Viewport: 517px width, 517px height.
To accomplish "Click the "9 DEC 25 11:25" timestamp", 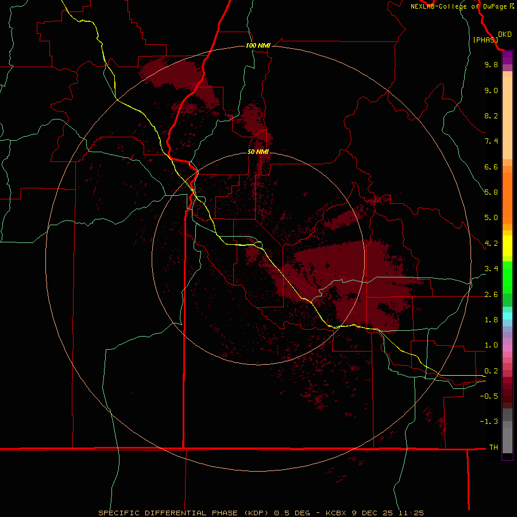I will pyautogui.click(x=388, y=513).
